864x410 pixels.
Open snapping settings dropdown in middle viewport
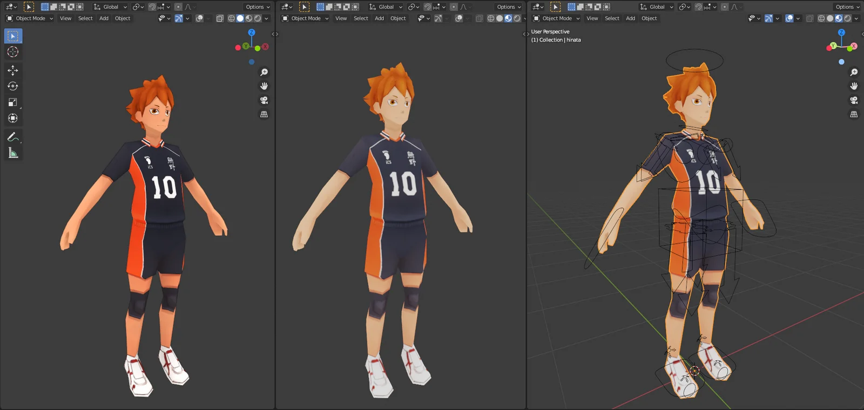[438, 7]
